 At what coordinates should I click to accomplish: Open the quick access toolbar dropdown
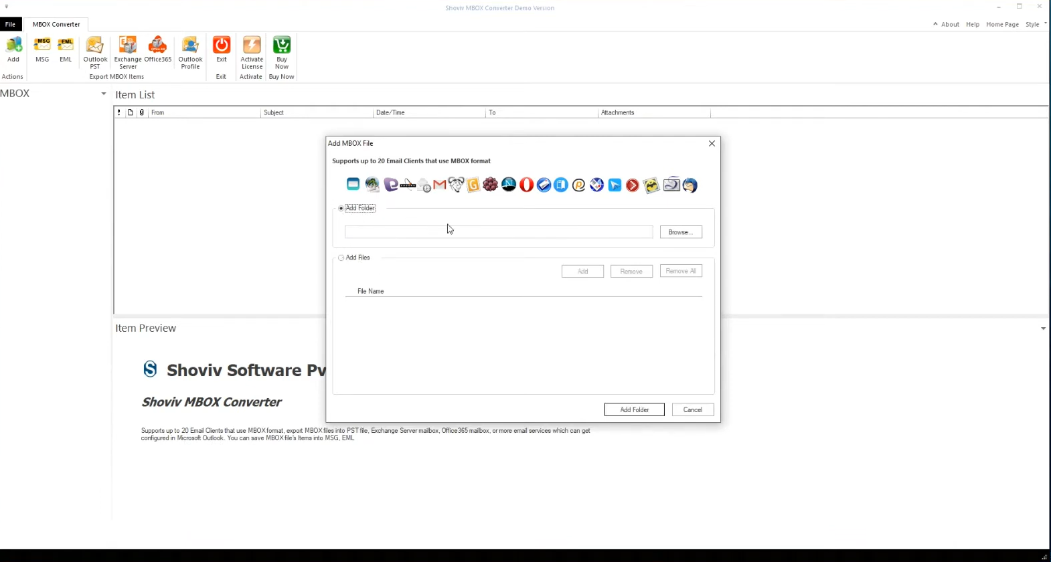(x=7, y=7)
